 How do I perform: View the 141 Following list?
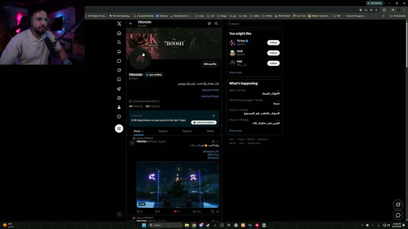tap(135, 106)
